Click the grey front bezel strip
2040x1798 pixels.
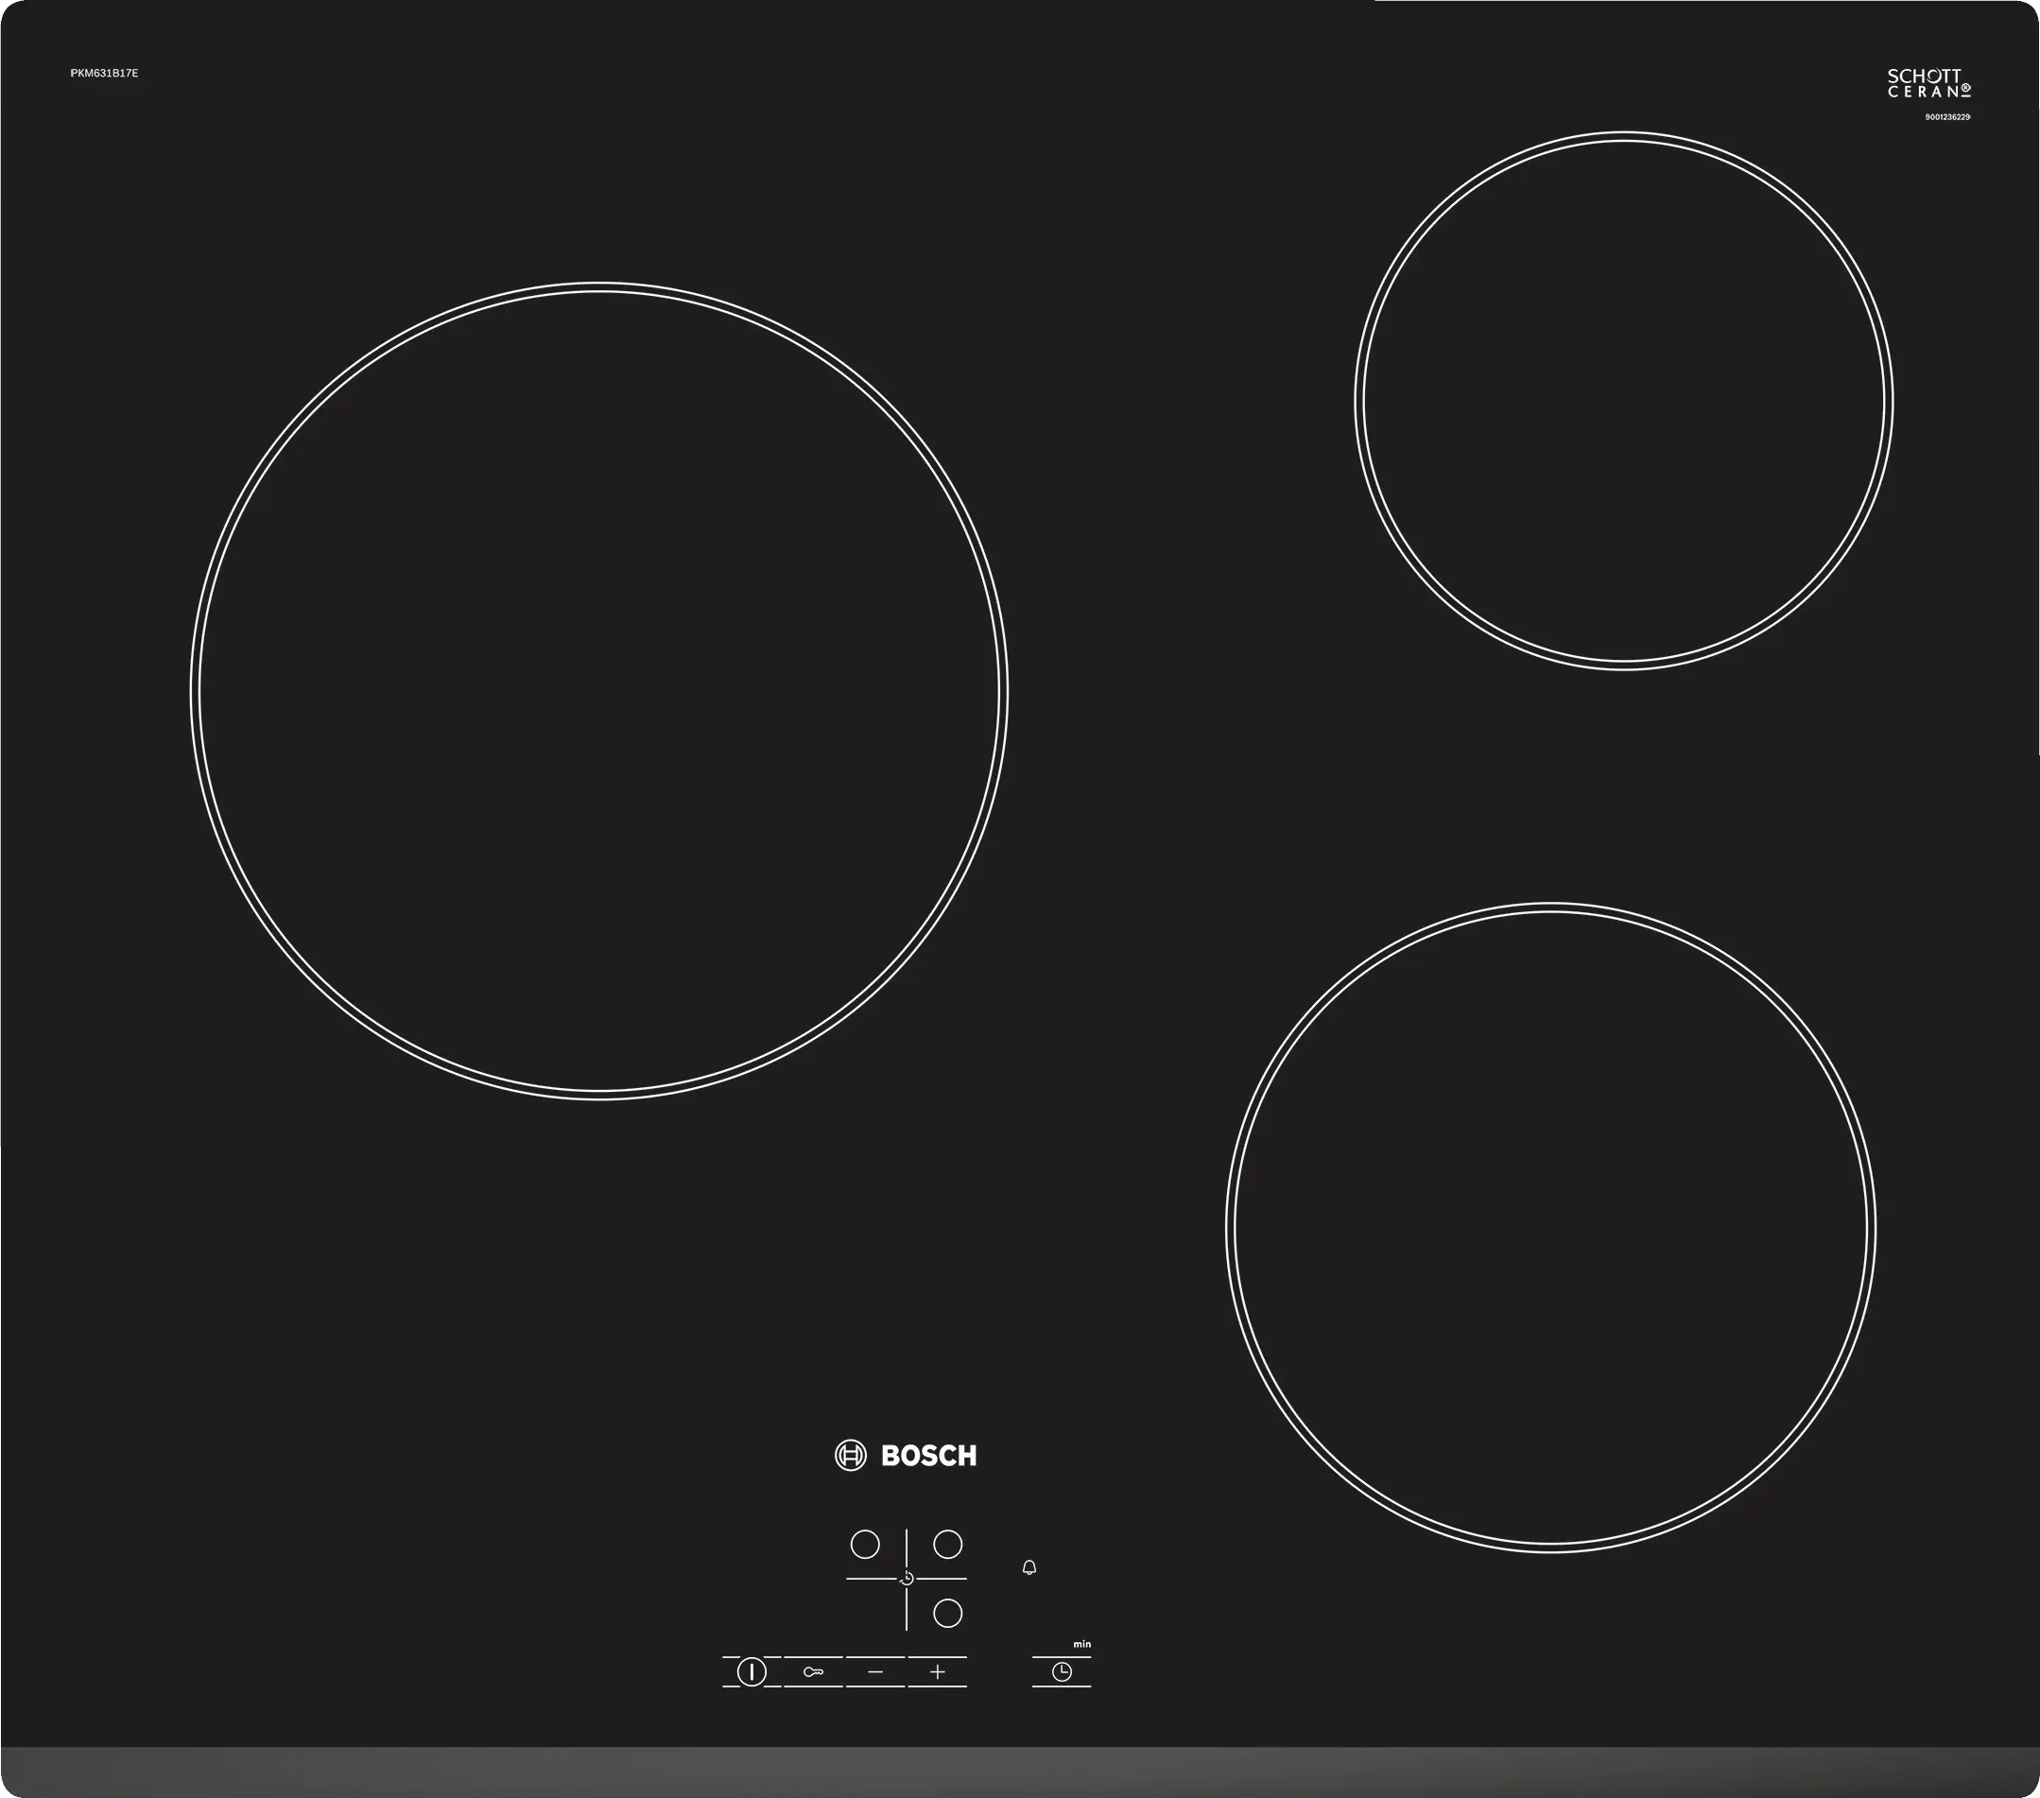click(1020, 1772)
